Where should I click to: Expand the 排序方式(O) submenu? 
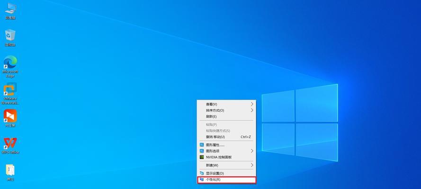click(x=226, y=110)
